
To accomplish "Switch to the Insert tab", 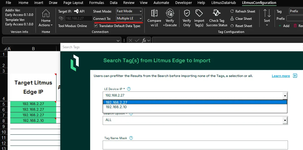I will tap(39, 3).
